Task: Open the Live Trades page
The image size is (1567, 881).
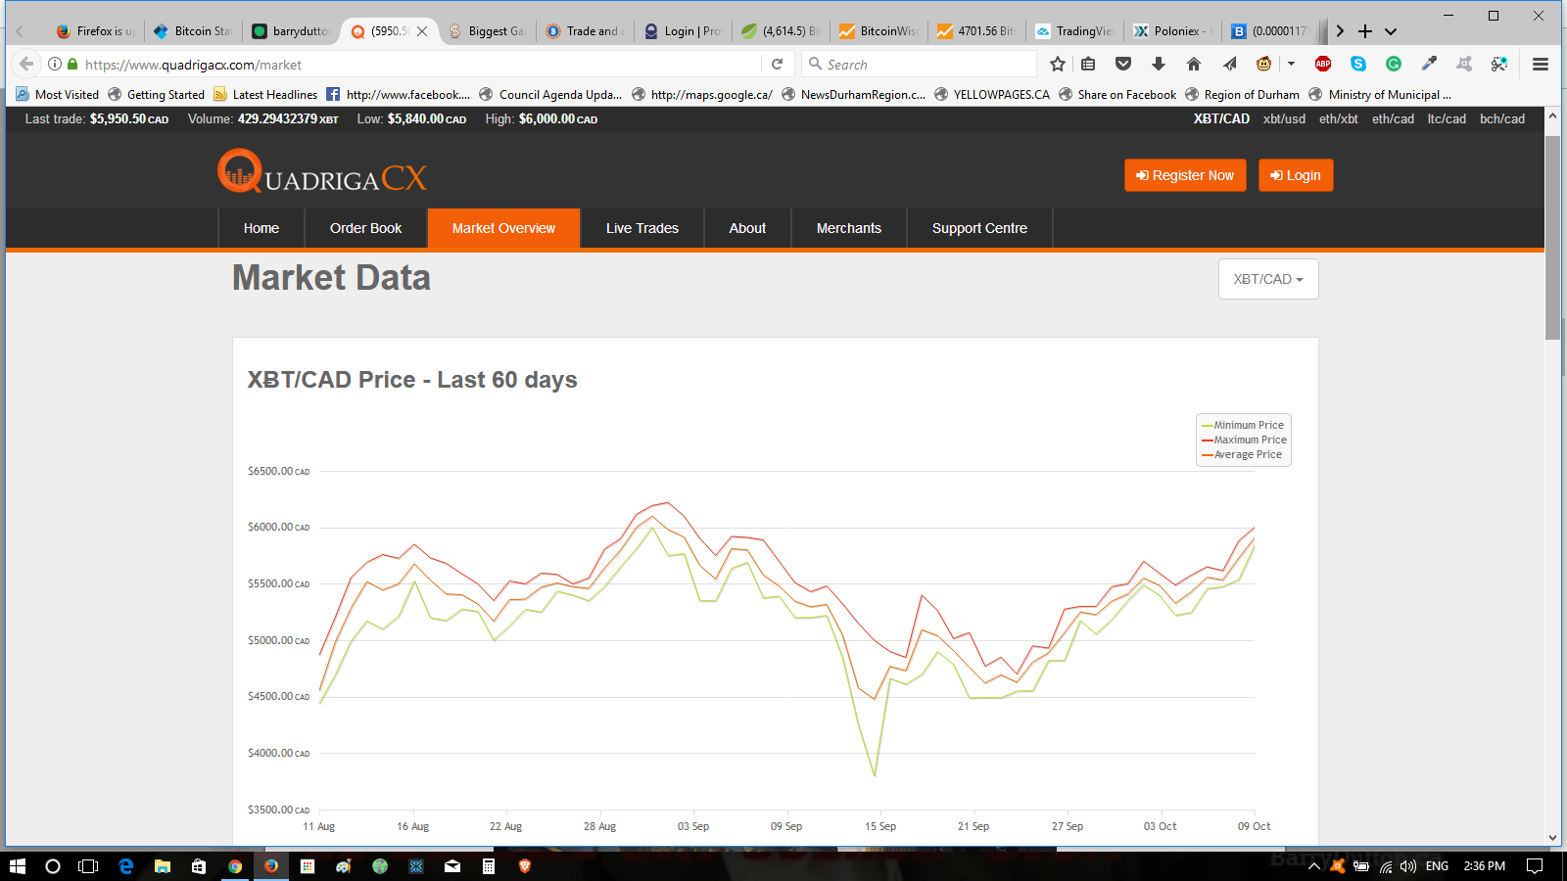Action: (642, 228)
